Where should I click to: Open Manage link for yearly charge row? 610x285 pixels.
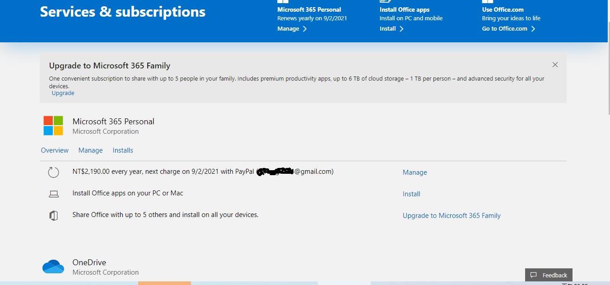(x=415, y=172)
